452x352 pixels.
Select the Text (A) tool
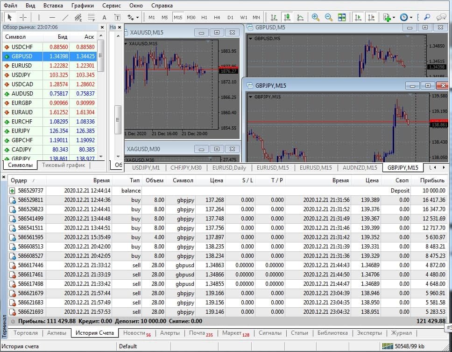click(104, 17)
